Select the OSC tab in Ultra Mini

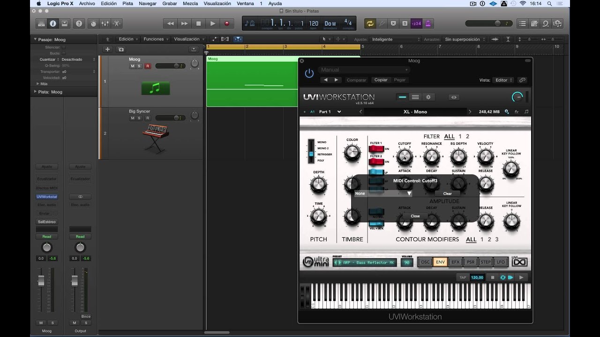[x=425, y=262]
